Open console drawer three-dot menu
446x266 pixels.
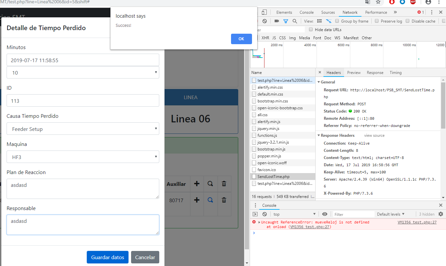(255, 205)
